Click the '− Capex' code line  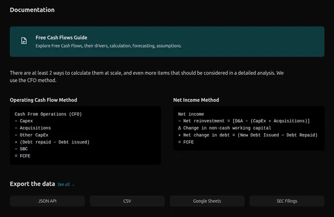pyautogui.click(x=24, y=121)
